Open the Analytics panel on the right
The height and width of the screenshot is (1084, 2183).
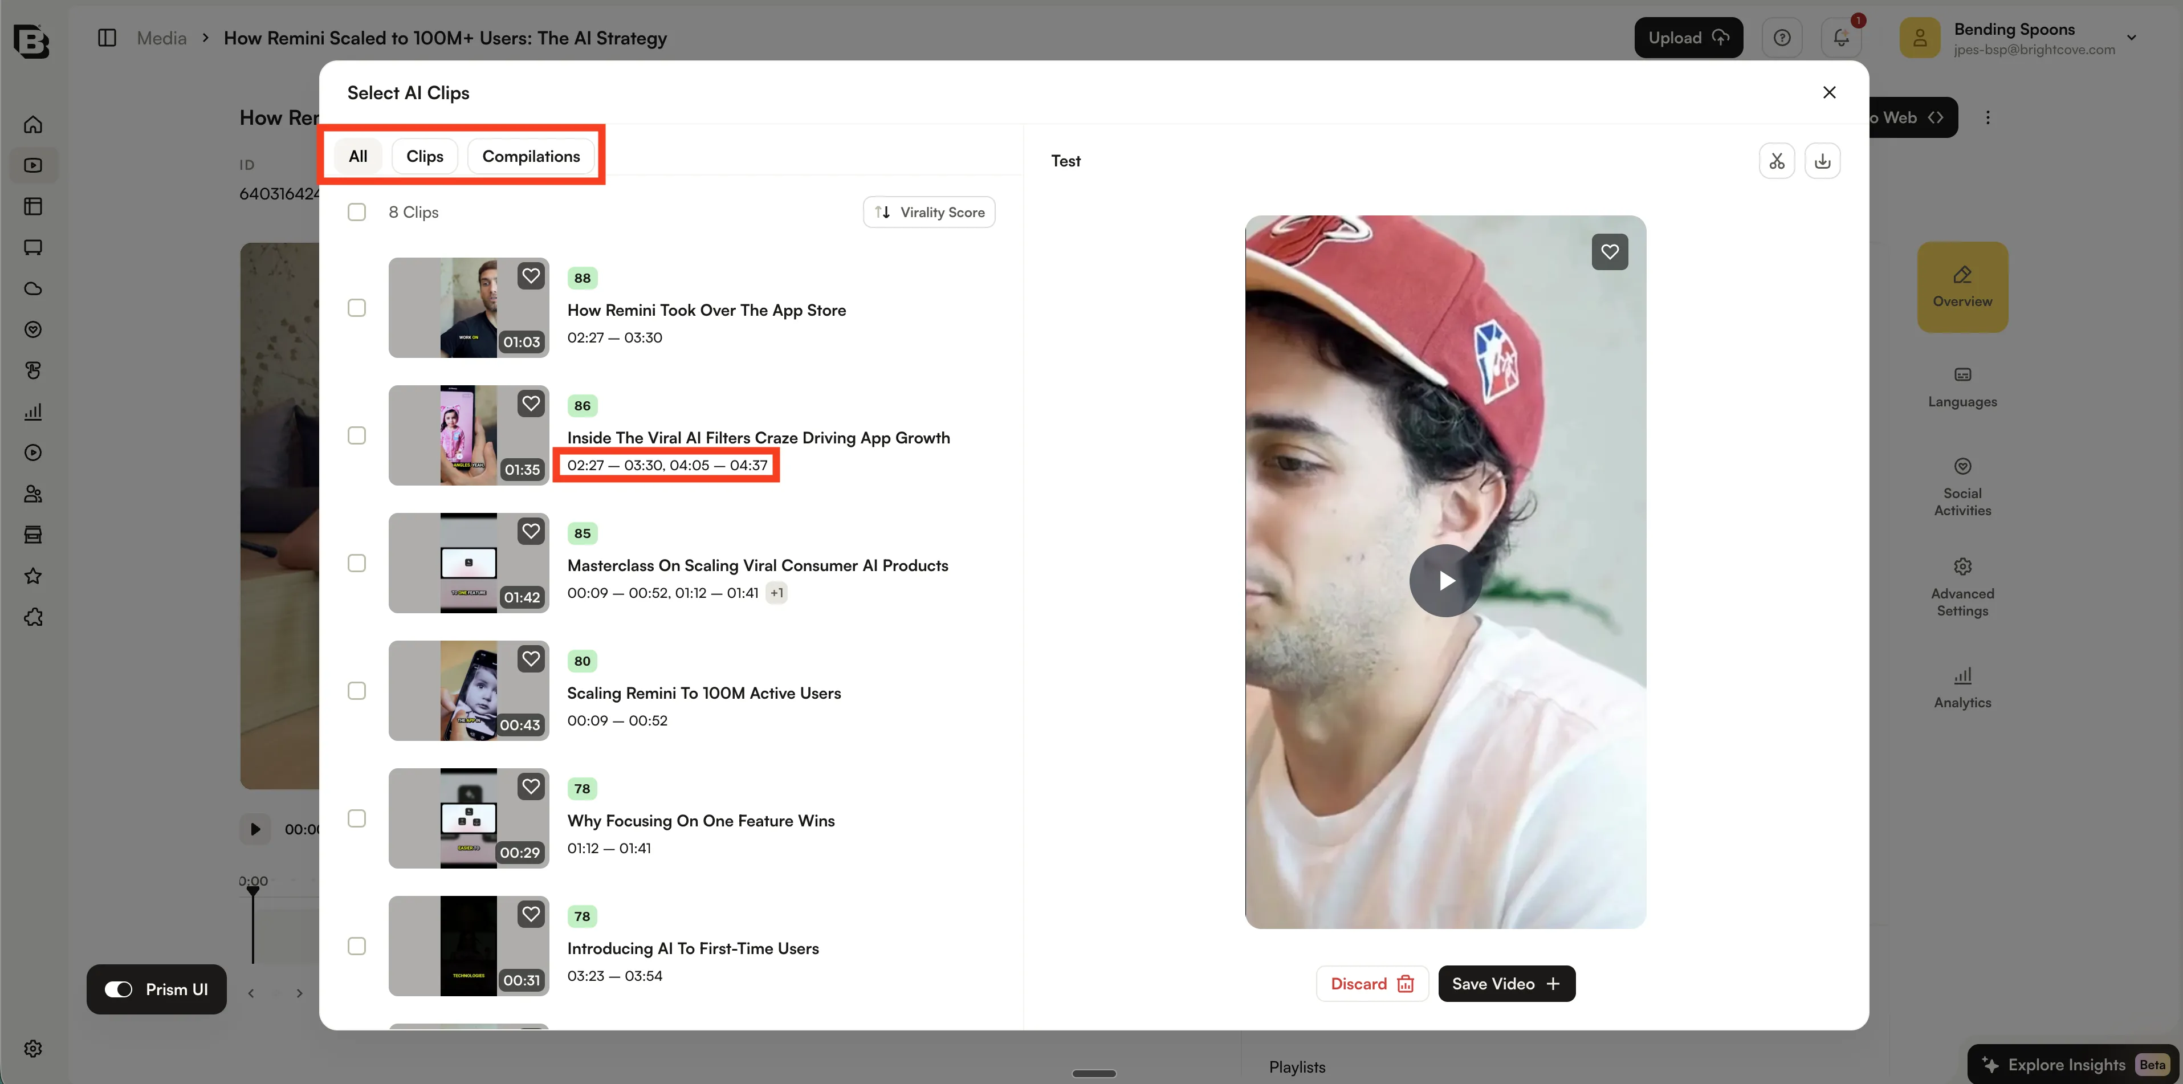(x=1962, y=688)
